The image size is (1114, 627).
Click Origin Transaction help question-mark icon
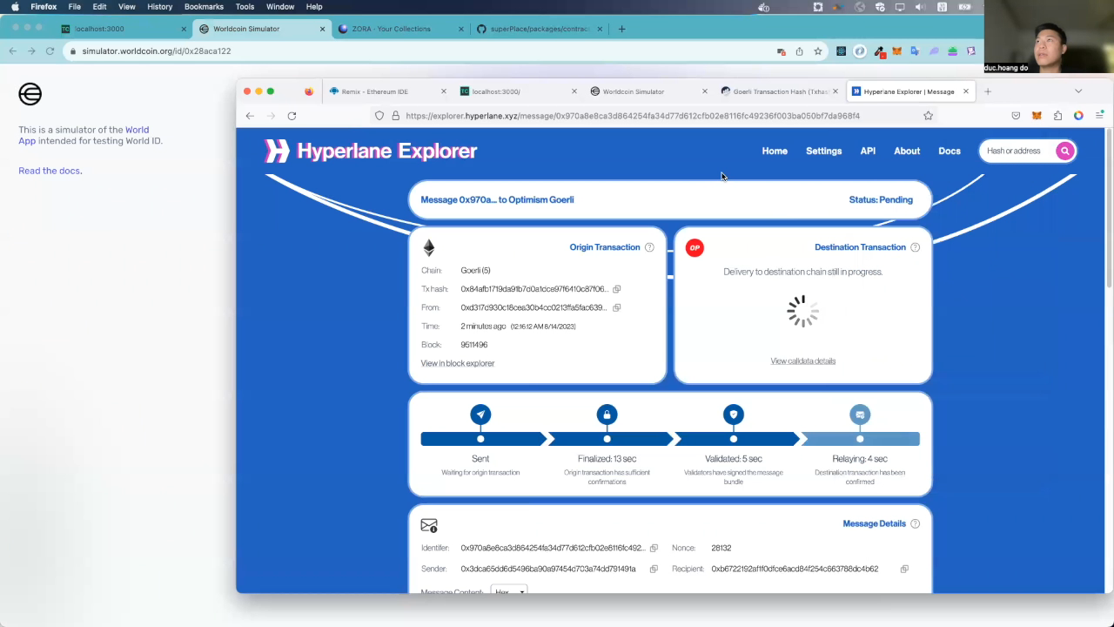click(649, 247)
